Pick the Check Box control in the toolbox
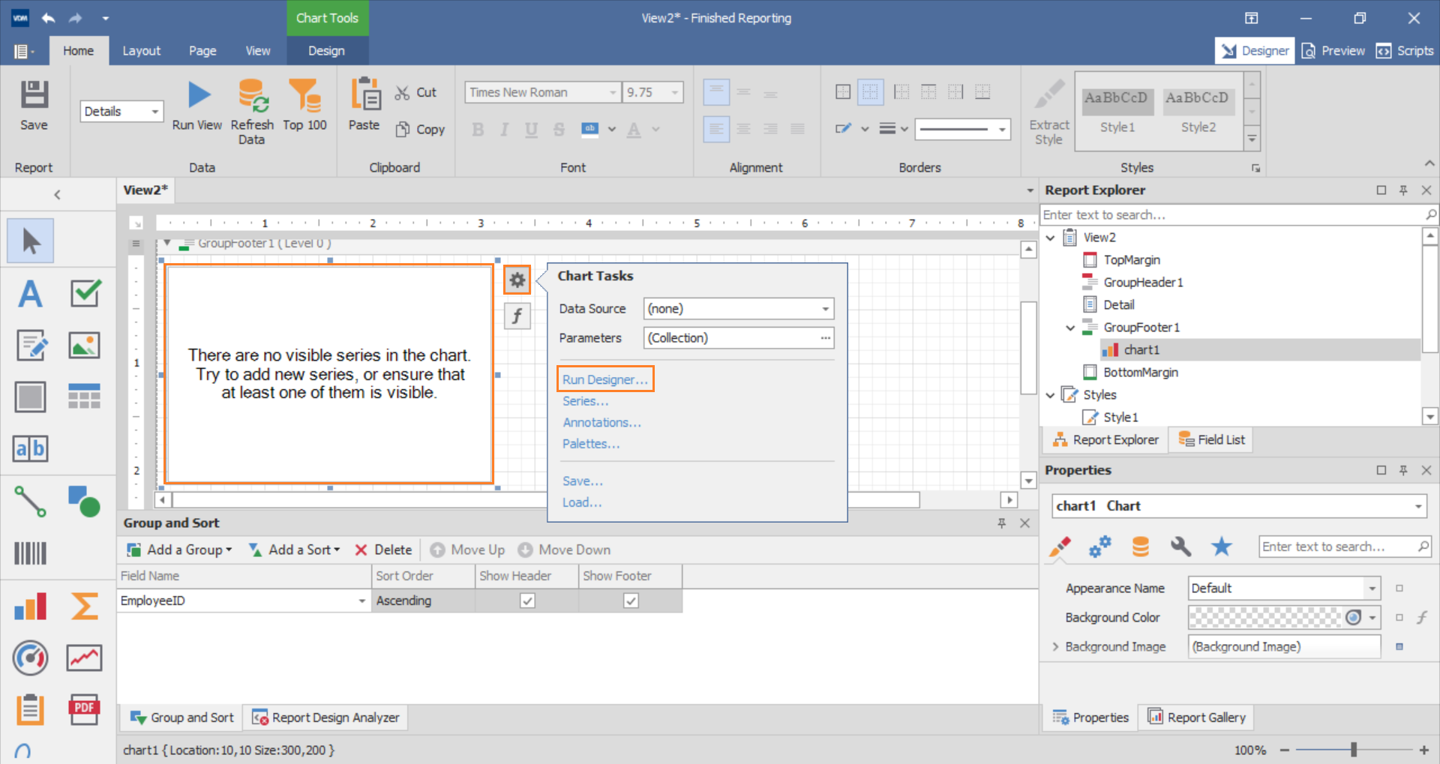 pos(85,293)
